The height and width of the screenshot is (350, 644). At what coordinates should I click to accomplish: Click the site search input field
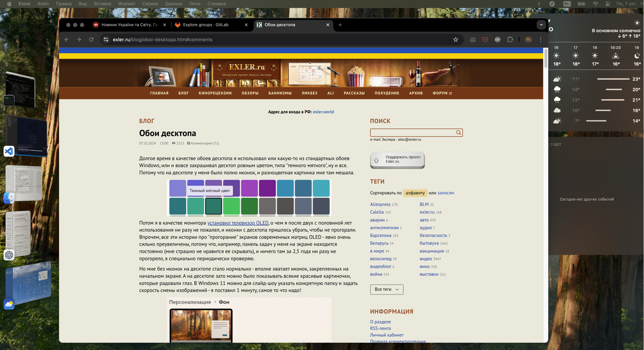coord(412,132)
